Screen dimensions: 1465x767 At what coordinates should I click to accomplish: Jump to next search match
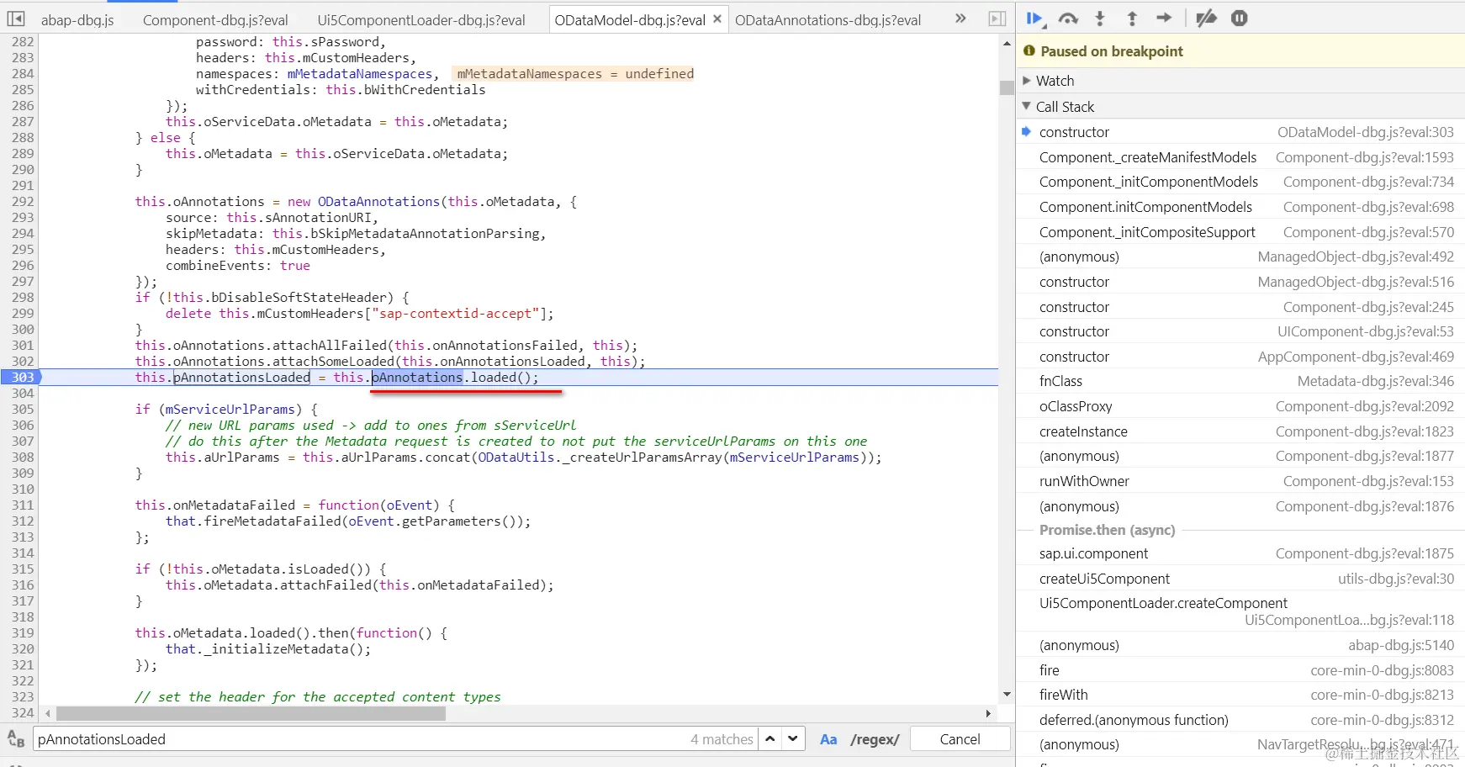pos(792,739)
